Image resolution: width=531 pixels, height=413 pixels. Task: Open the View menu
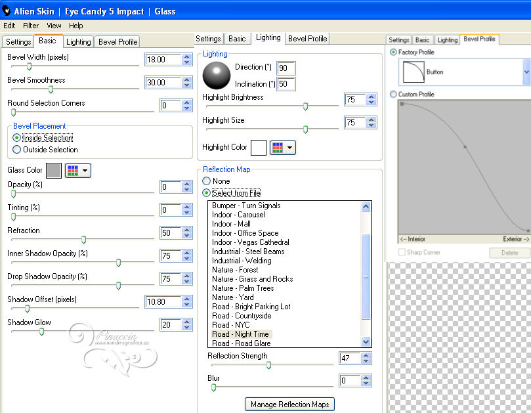pyautogui.click(x=54, y=26)
